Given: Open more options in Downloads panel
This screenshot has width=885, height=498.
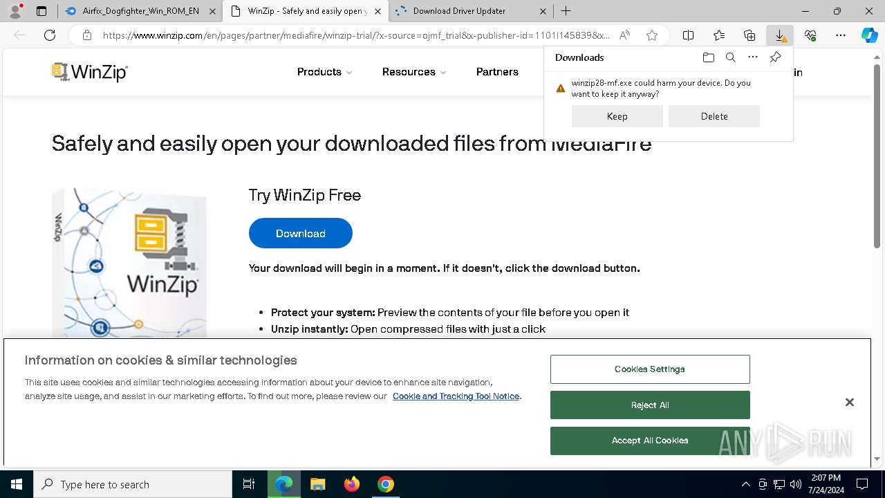Looking at the screenshot, I should [753, 57].
